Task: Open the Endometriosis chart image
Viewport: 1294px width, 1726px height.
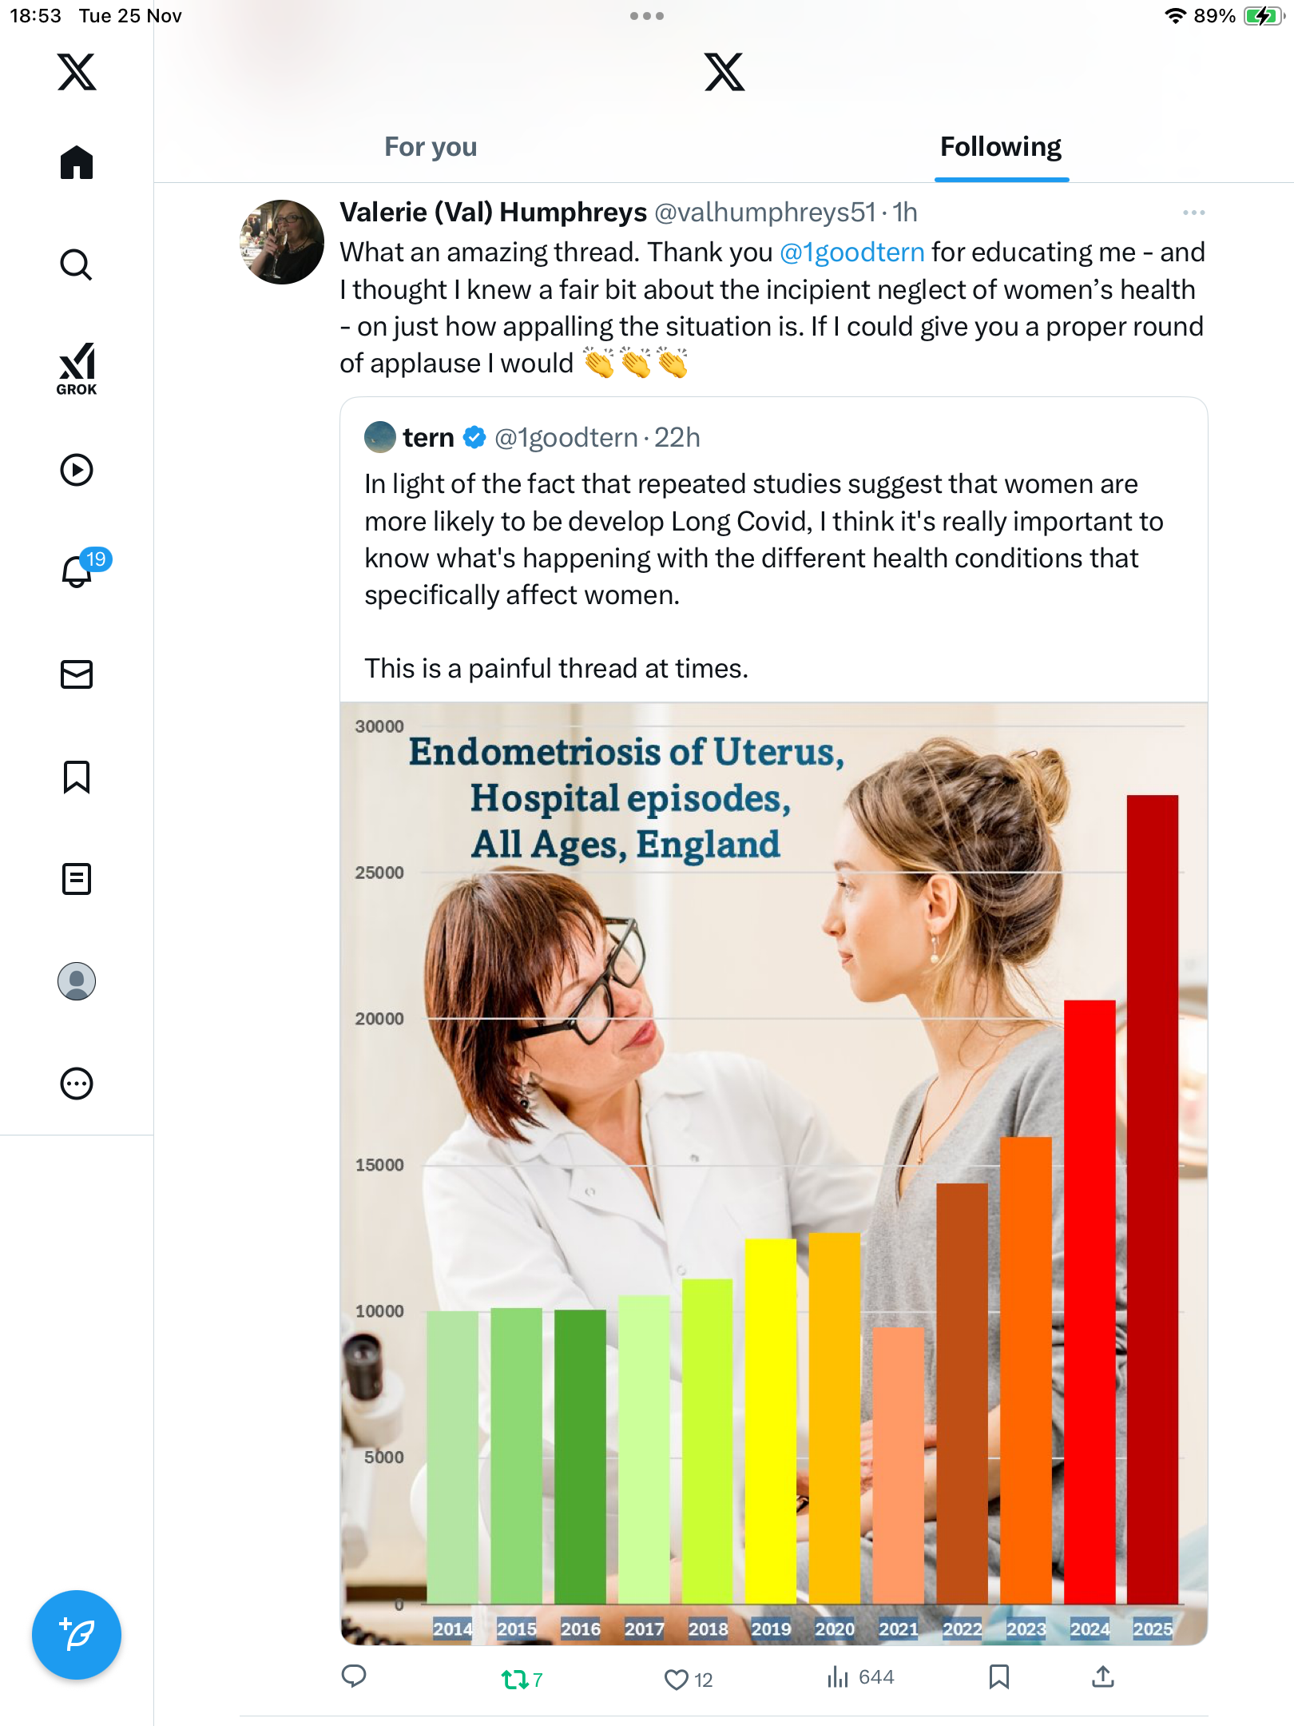Action: tap(773, 1173)
